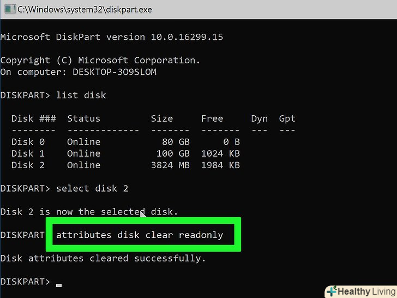Click the diskpart.exe icon in the title bar
This screenshot has height=298, width=397.
[x=9, y=9]
